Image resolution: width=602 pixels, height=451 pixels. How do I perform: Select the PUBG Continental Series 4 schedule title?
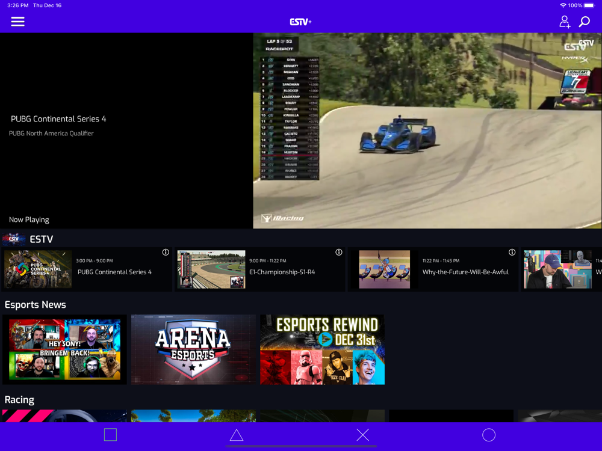[115, 272]
